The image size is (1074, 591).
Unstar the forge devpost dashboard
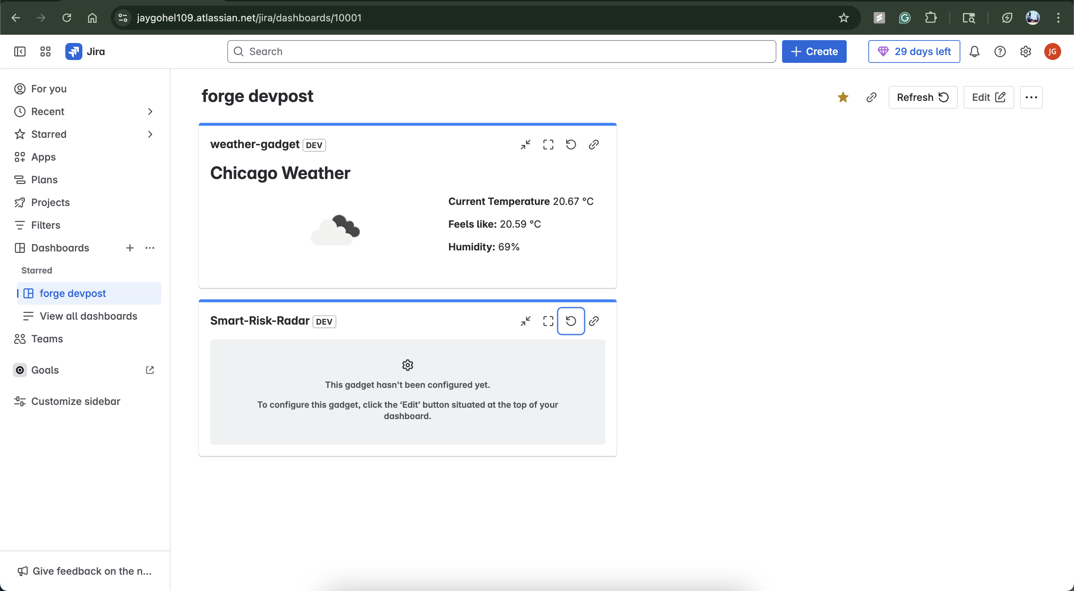(x=842, y=98)
